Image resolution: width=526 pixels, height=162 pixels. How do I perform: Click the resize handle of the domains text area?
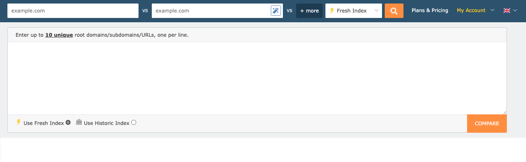(505, 112)
